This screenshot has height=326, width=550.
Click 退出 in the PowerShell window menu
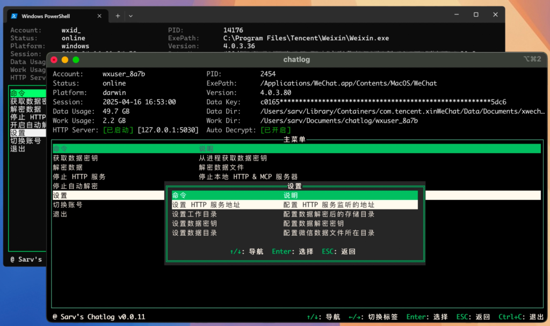18,149
